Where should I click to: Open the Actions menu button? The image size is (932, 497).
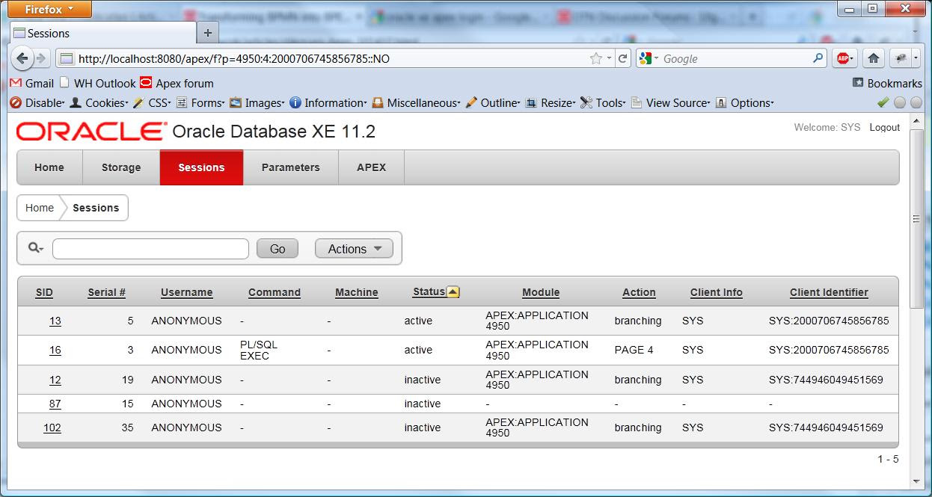[x=354, y=249]
